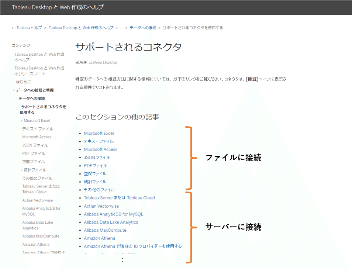Open the 統計ファイル article link

point(95,182)
